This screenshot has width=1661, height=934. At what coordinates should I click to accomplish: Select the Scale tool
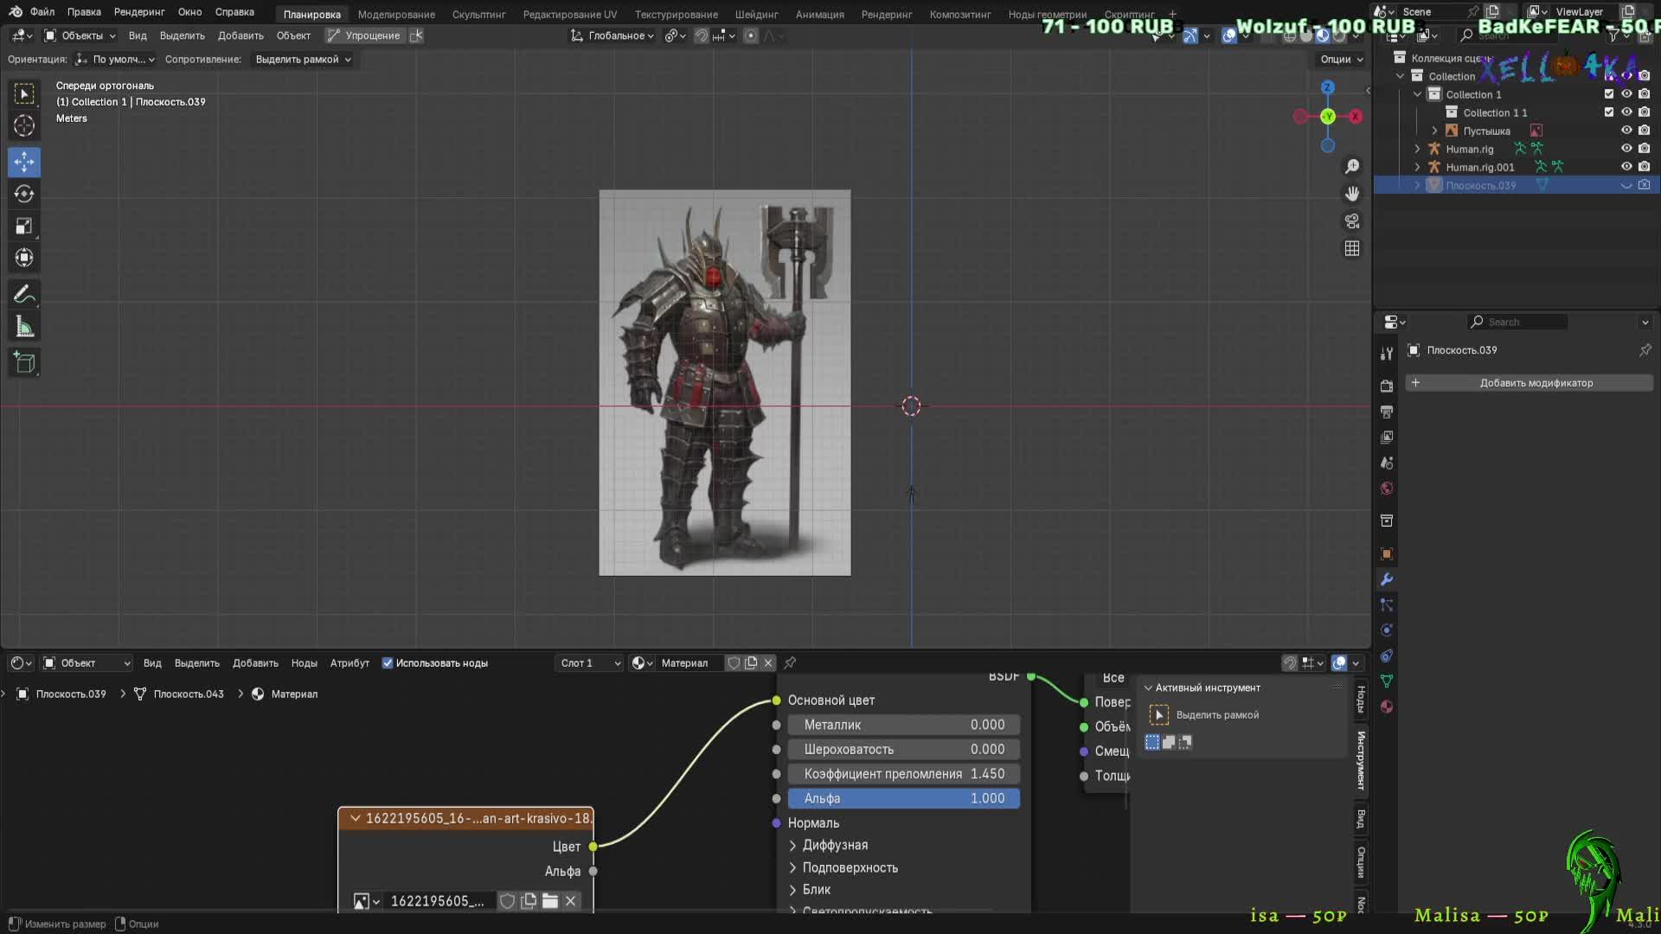pos(24,226)
